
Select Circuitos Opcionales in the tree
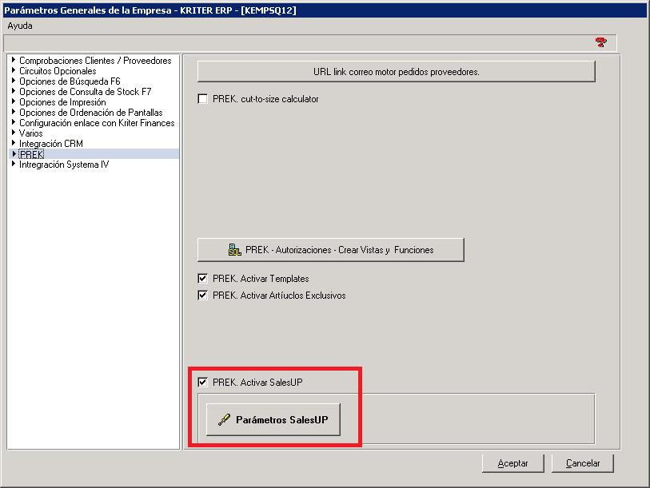coord(58,71)
